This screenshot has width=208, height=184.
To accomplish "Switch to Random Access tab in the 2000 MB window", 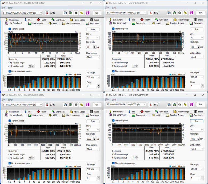I will [x=71, y=115].
